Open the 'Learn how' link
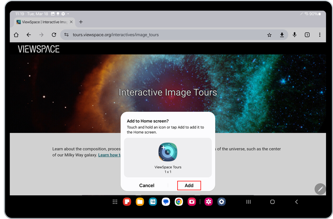333x219 pixels. click(x=110, y=155)
